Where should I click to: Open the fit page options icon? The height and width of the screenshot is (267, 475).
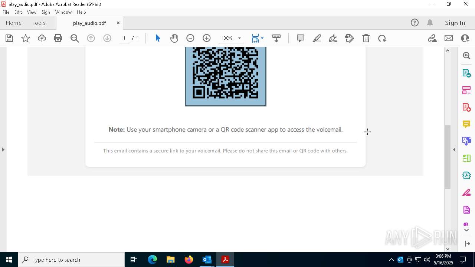258,38
